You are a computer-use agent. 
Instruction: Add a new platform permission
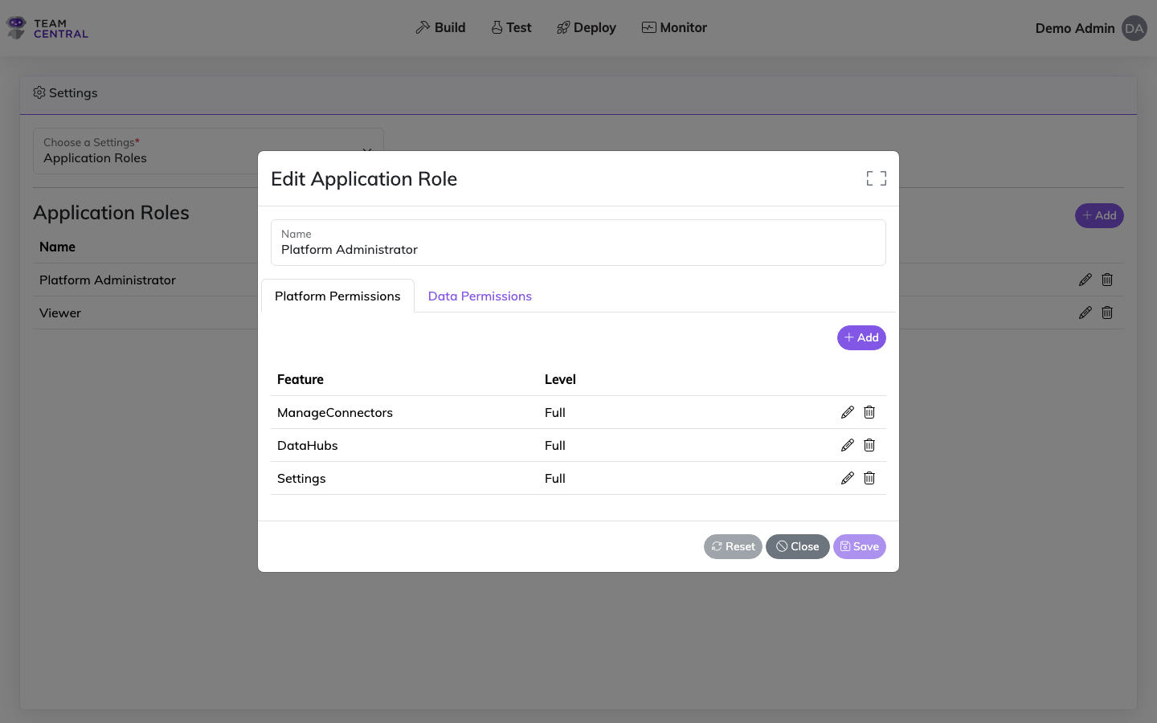click(861, 337)
